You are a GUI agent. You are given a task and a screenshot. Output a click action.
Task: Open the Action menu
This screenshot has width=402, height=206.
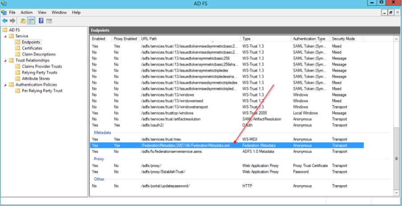point(26,12)
